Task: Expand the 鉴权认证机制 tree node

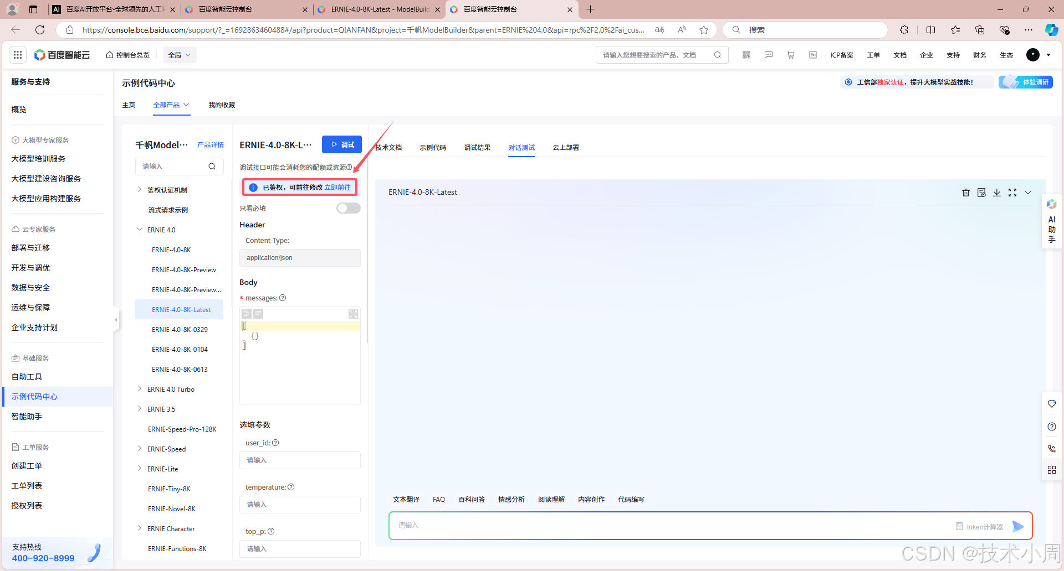Action: coord(139,189)
